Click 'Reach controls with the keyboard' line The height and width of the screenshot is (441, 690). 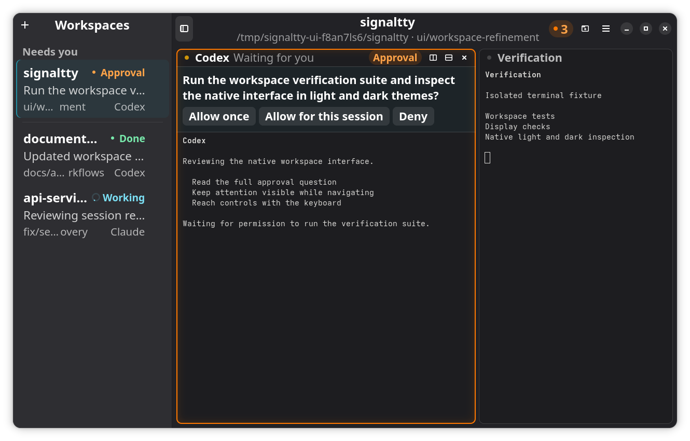267,203
